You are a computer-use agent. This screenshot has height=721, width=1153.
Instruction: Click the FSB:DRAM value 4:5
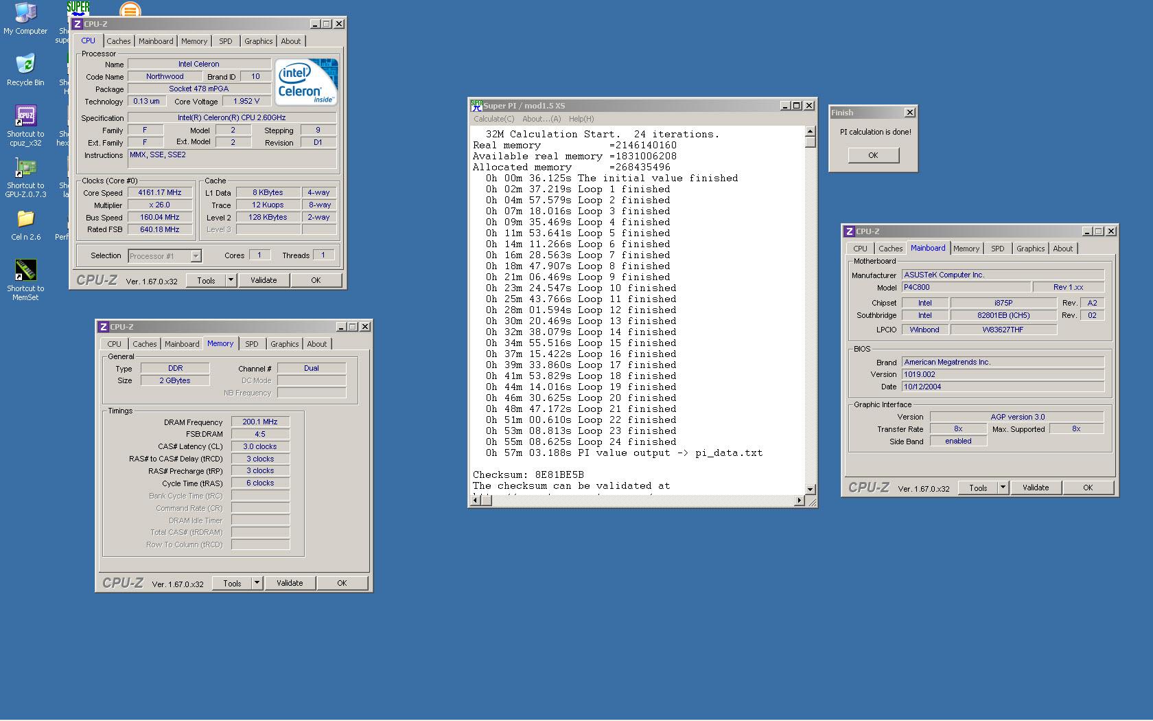[x=260, y=434]
